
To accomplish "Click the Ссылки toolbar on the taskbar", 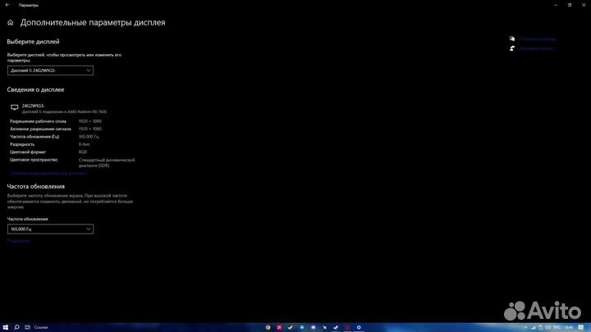I will tap(41, 326).
